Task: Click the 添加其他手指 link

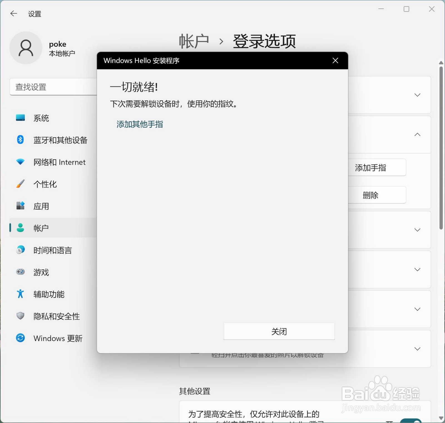Action: (x=140, y=124)
